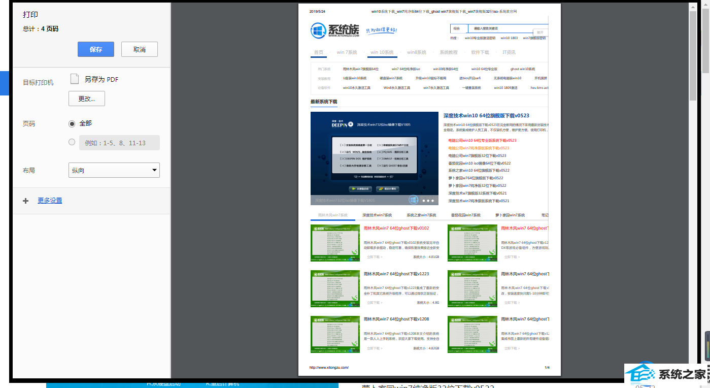Click the 更改... button for target printer
Image resolution: width=710 pixels, height=388 pixels.
(x=87, y=99)
